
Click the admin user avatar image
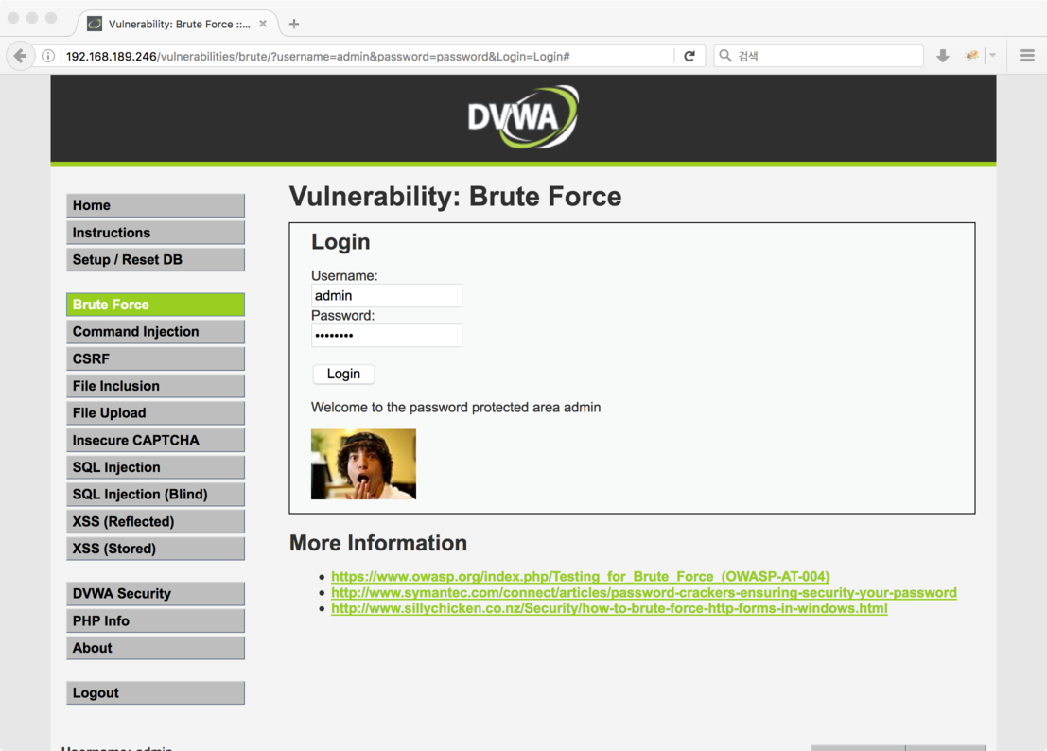coord(363,464)
